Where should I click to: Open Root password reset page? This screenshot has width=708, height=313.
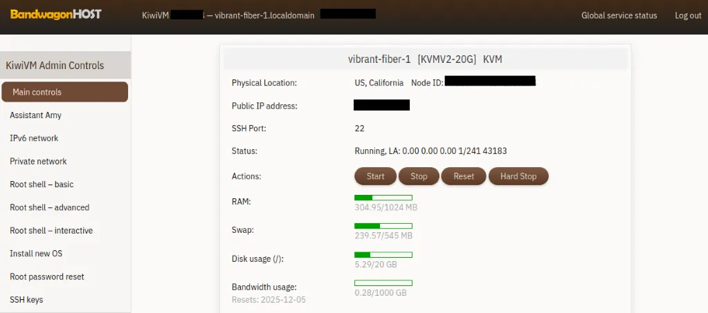47,277
